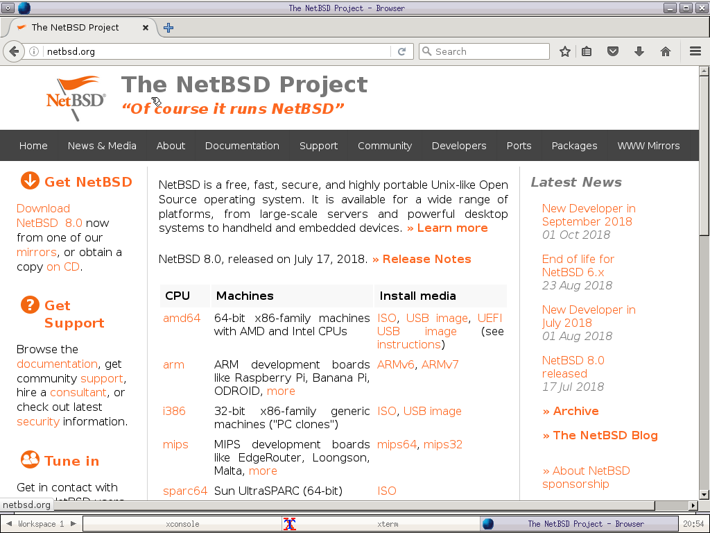Open the security information link
This screenshot has width=710, height=533.
38,421
